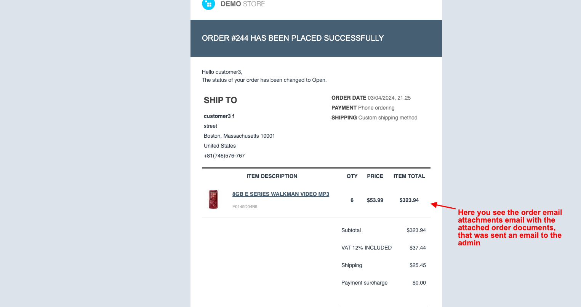
Task: Click the SHIP TO heading
Action: coord(220,100)
